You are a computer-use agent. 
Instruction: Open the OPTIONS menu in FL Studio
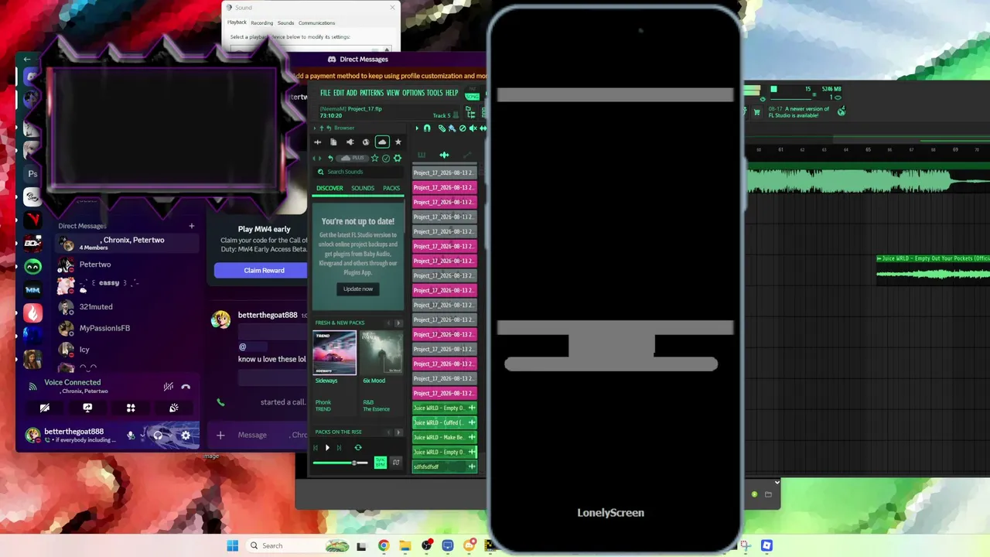[x=413, y=93]
